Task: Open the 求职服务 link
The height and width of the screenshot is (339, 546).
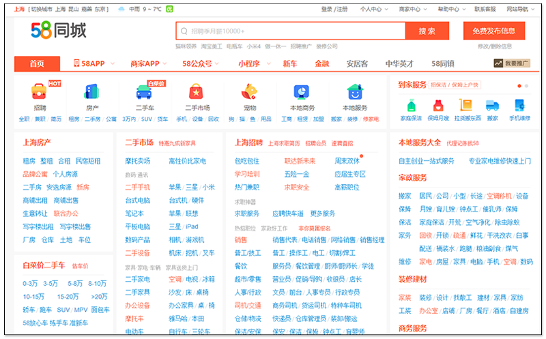Action: pos(247,213)
